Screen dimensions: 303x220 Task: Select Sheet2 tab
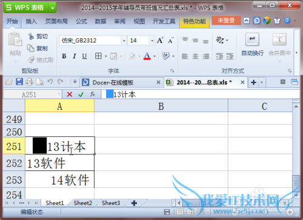[x=83, y=203]
